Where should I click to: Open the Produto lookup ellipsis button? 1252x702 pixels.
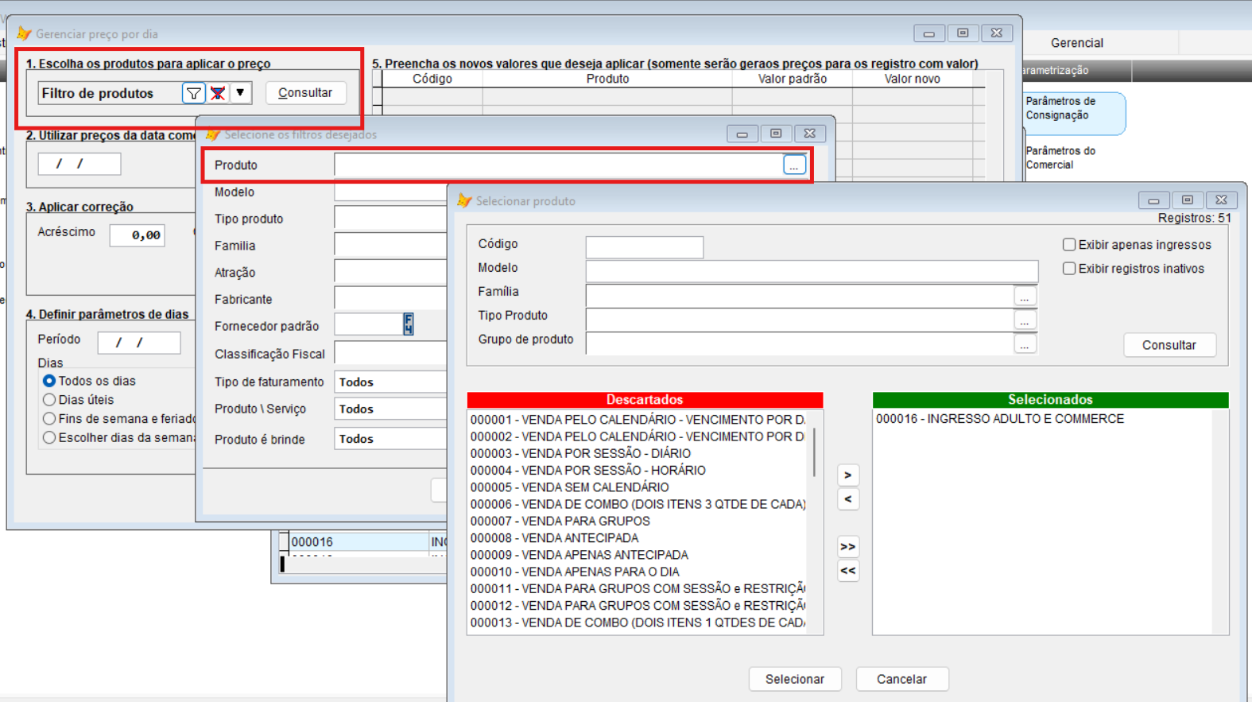(793, 165)
